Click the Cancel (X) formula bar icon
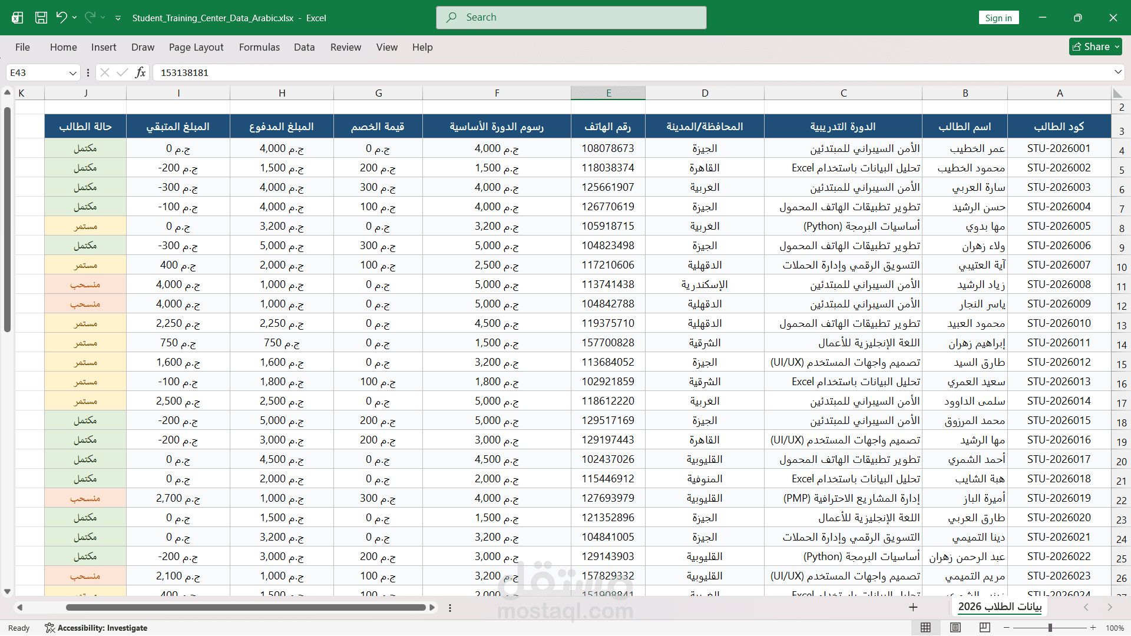This screenshot has width=1131, height=636. point(105,72)
